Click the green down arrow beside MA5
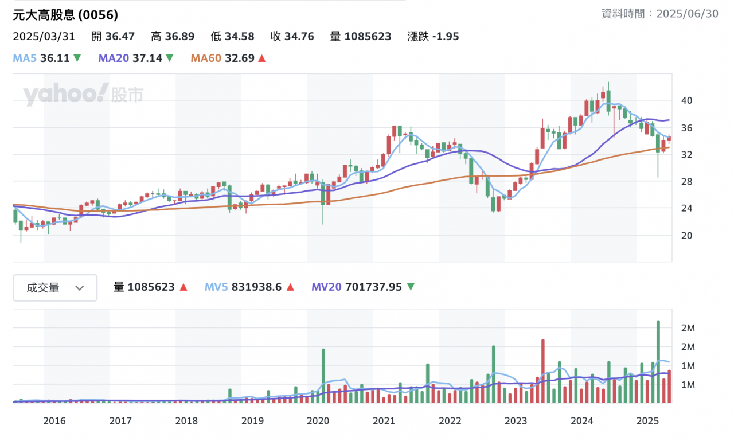Screen dimensions: 734x441 (x=77, y=58)
